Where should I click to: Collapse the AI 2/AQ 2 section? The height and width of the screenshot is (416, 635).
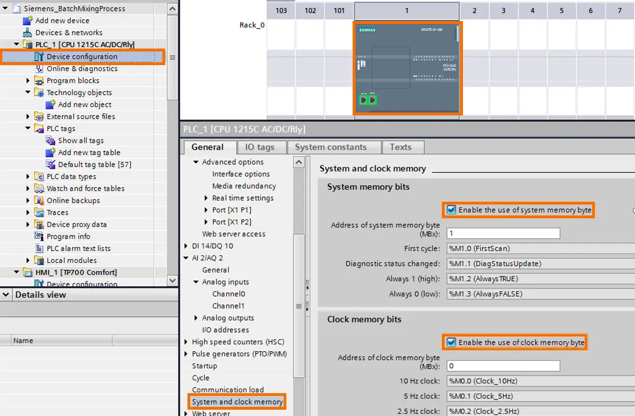[x=186, y=258]
